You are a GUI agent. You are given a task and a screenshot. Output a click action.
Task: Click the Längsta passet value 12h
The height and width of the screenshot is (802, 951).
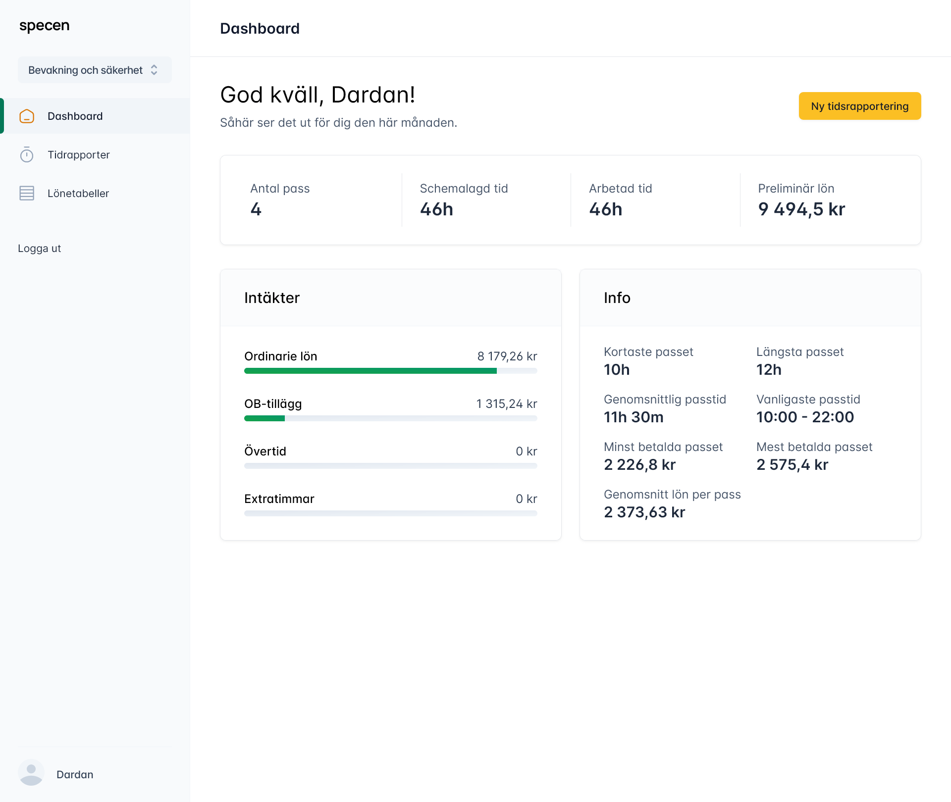click(x=769, y=369)
